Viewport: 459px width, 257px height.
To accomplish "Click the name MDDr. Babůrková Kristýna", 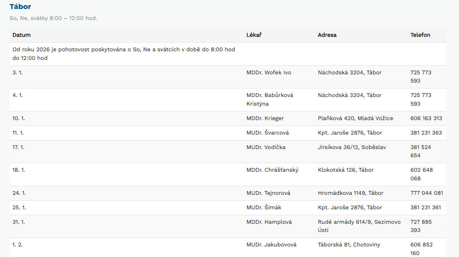I will click(270, 99).
